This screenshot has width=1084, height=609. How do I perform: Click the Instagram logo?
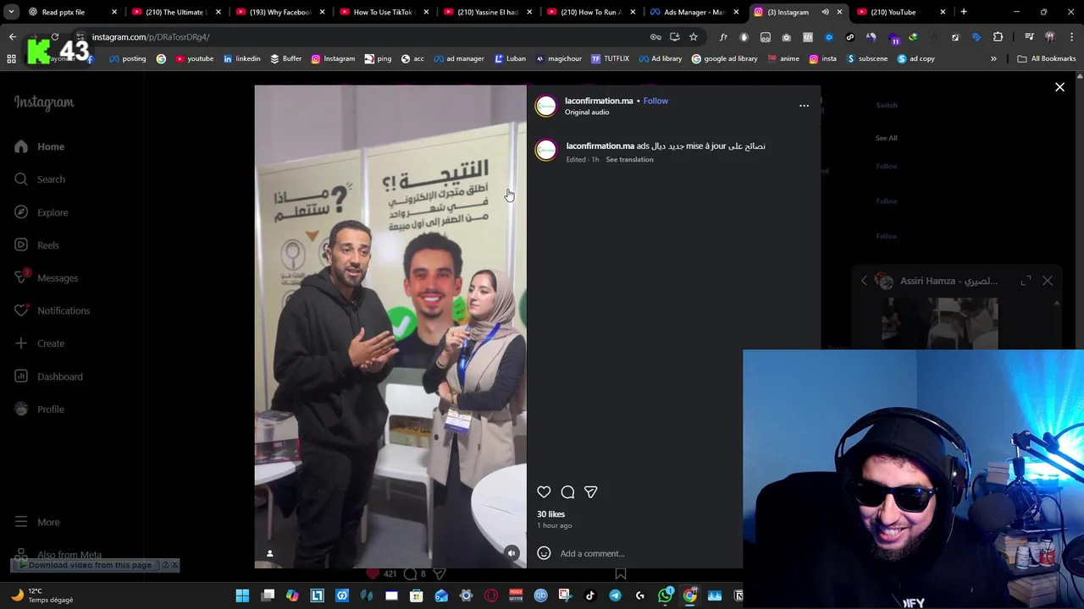click(x=44, y=102)
